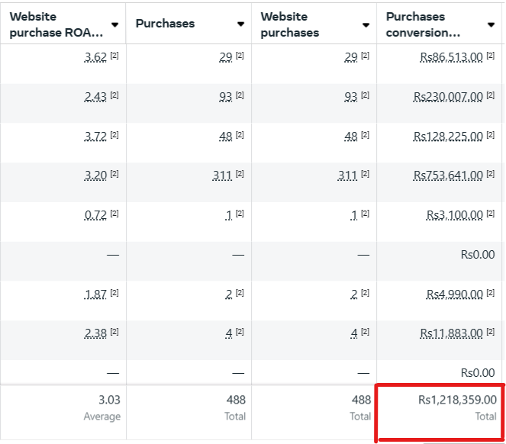Open Purchases column dropdown arrow
Viewport: 506px width, 444px height.
(x=240, y=24)
